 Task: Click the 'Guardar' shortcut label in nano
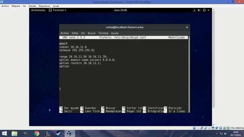(90, 108)
